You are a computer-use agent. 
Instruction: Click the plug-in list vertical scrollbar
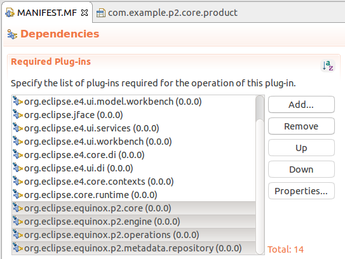click(x=260, y=175)
